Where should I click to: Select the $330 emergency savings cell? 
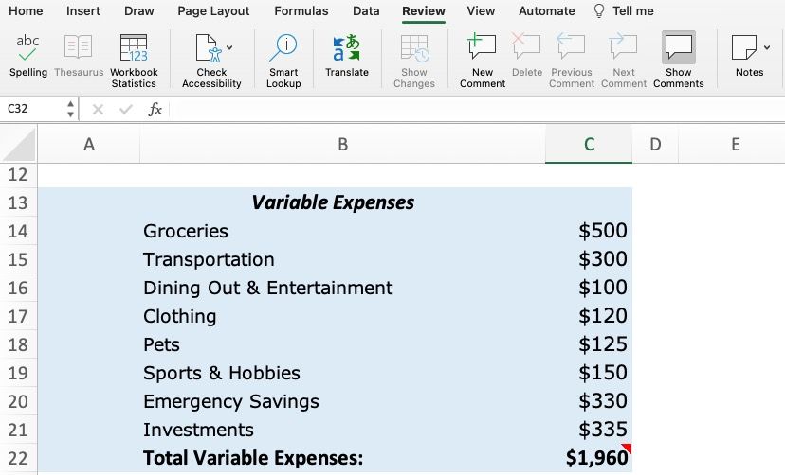(x=589, y=401)
